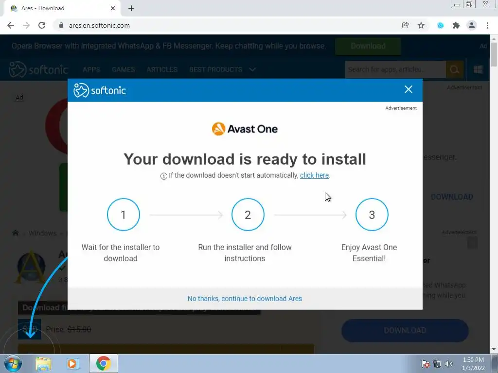Click the Ares app icon on page
The image size is (498, 373).
[31, 267]
